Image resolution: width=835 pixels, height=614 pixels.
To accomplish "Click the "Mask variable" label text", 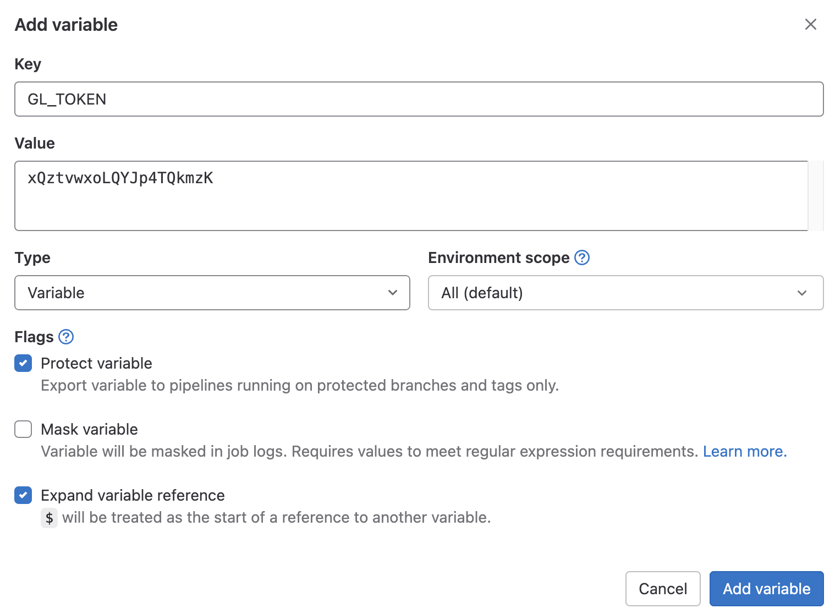I will (89, 429).
